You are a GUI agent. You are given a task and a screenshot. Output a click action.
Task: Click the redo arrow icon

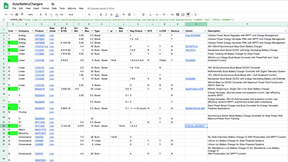coord(11,15)
